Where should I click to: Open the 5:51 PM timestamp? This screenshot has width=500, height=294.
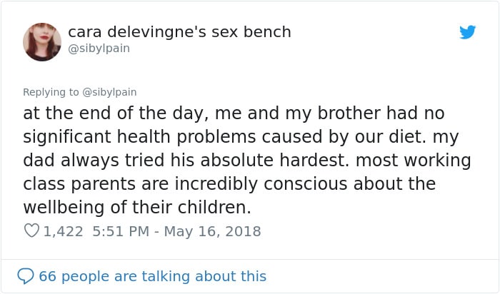[x=121, y=231]
